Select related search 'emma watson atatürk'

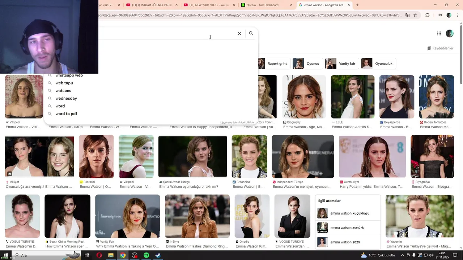[348, 228]
